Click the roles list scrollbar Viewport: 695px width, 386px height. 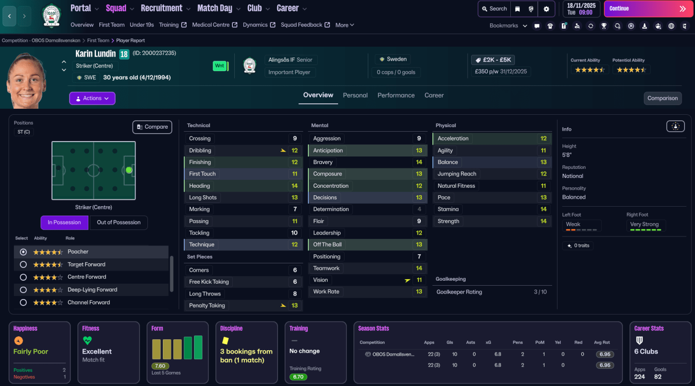[x=172, y=273]
